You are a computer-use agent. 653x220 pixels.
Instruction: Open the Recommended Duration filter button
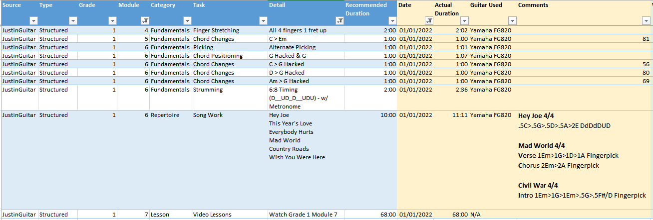coord(392,21)
